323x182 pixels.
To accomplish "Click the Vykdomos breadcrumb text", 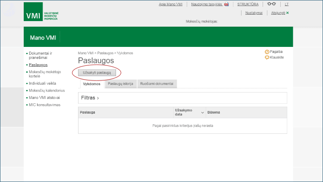I will (125, 53).
